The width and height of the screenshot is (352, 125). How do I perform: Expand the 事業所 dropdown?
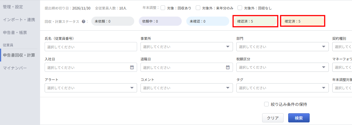[x=228, y=47]
